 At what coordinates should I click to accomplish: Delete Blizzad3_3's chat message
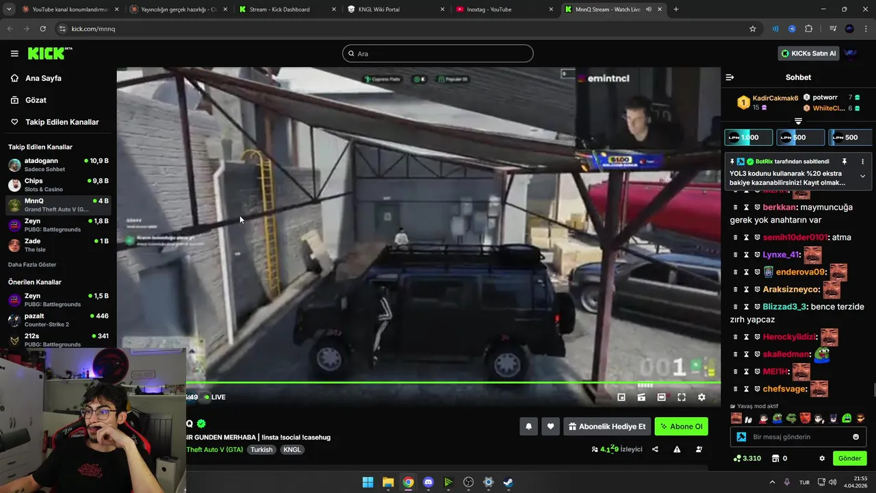point(736,307)
